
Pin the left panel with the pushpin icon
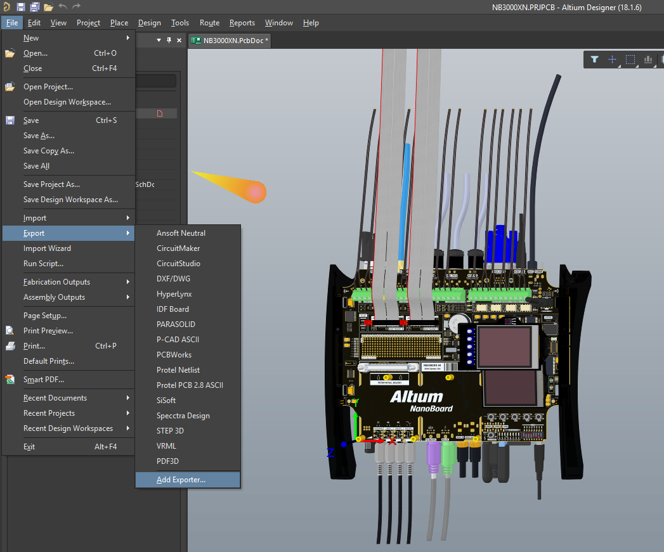[169, 41]
